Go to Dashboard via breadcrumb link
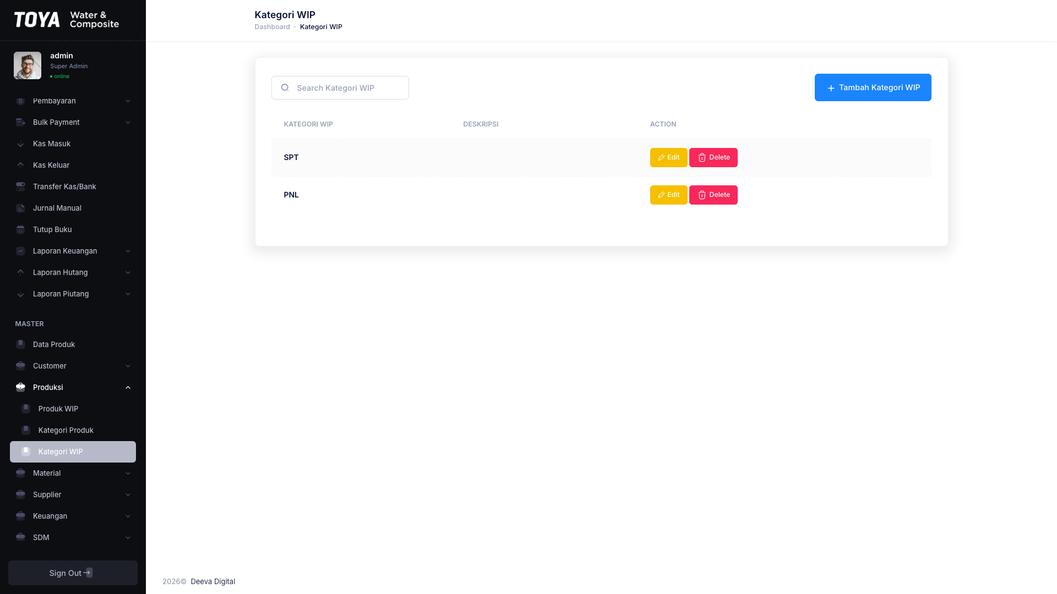The width and height of the screenshot is (1057, 594). click(x=272, y=27)
